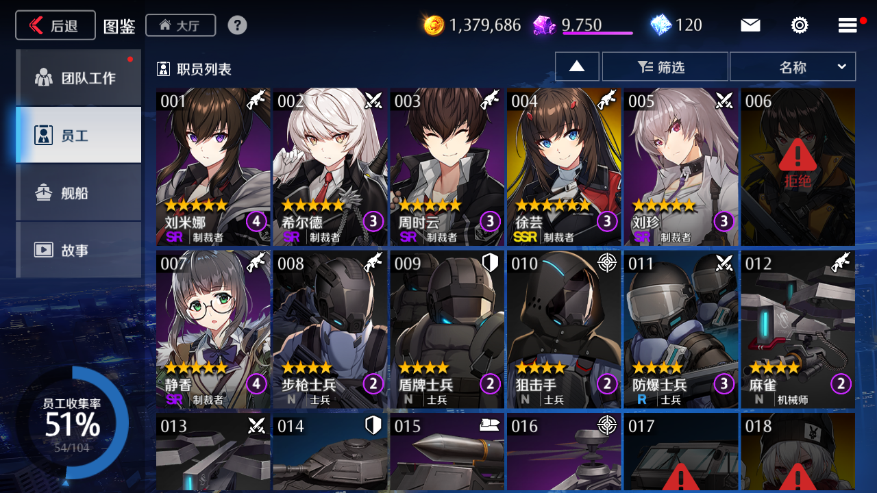
Task: Open the hamburger menu with red dot
Action: (x=851, y=25)
